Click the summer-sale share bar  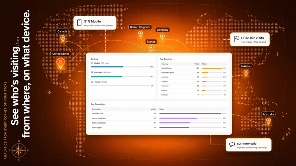[190, 114]
